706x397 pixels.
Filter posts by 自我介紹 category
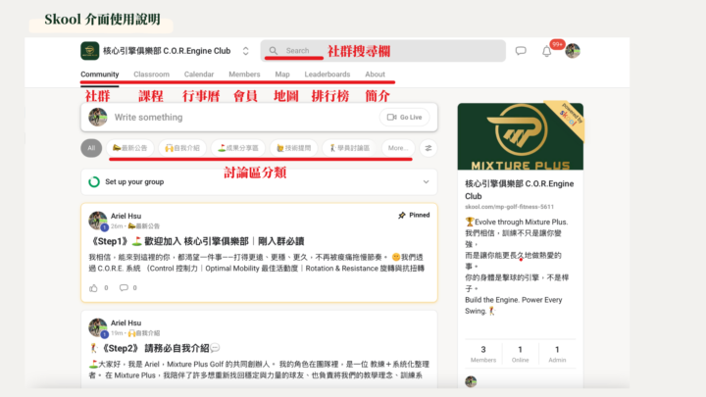(x=182, y=148)
